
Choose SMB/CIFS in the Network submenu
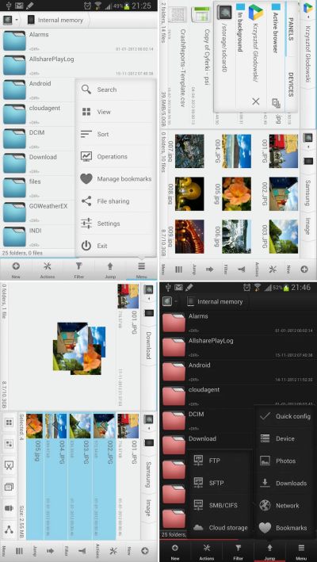[220, 506]
